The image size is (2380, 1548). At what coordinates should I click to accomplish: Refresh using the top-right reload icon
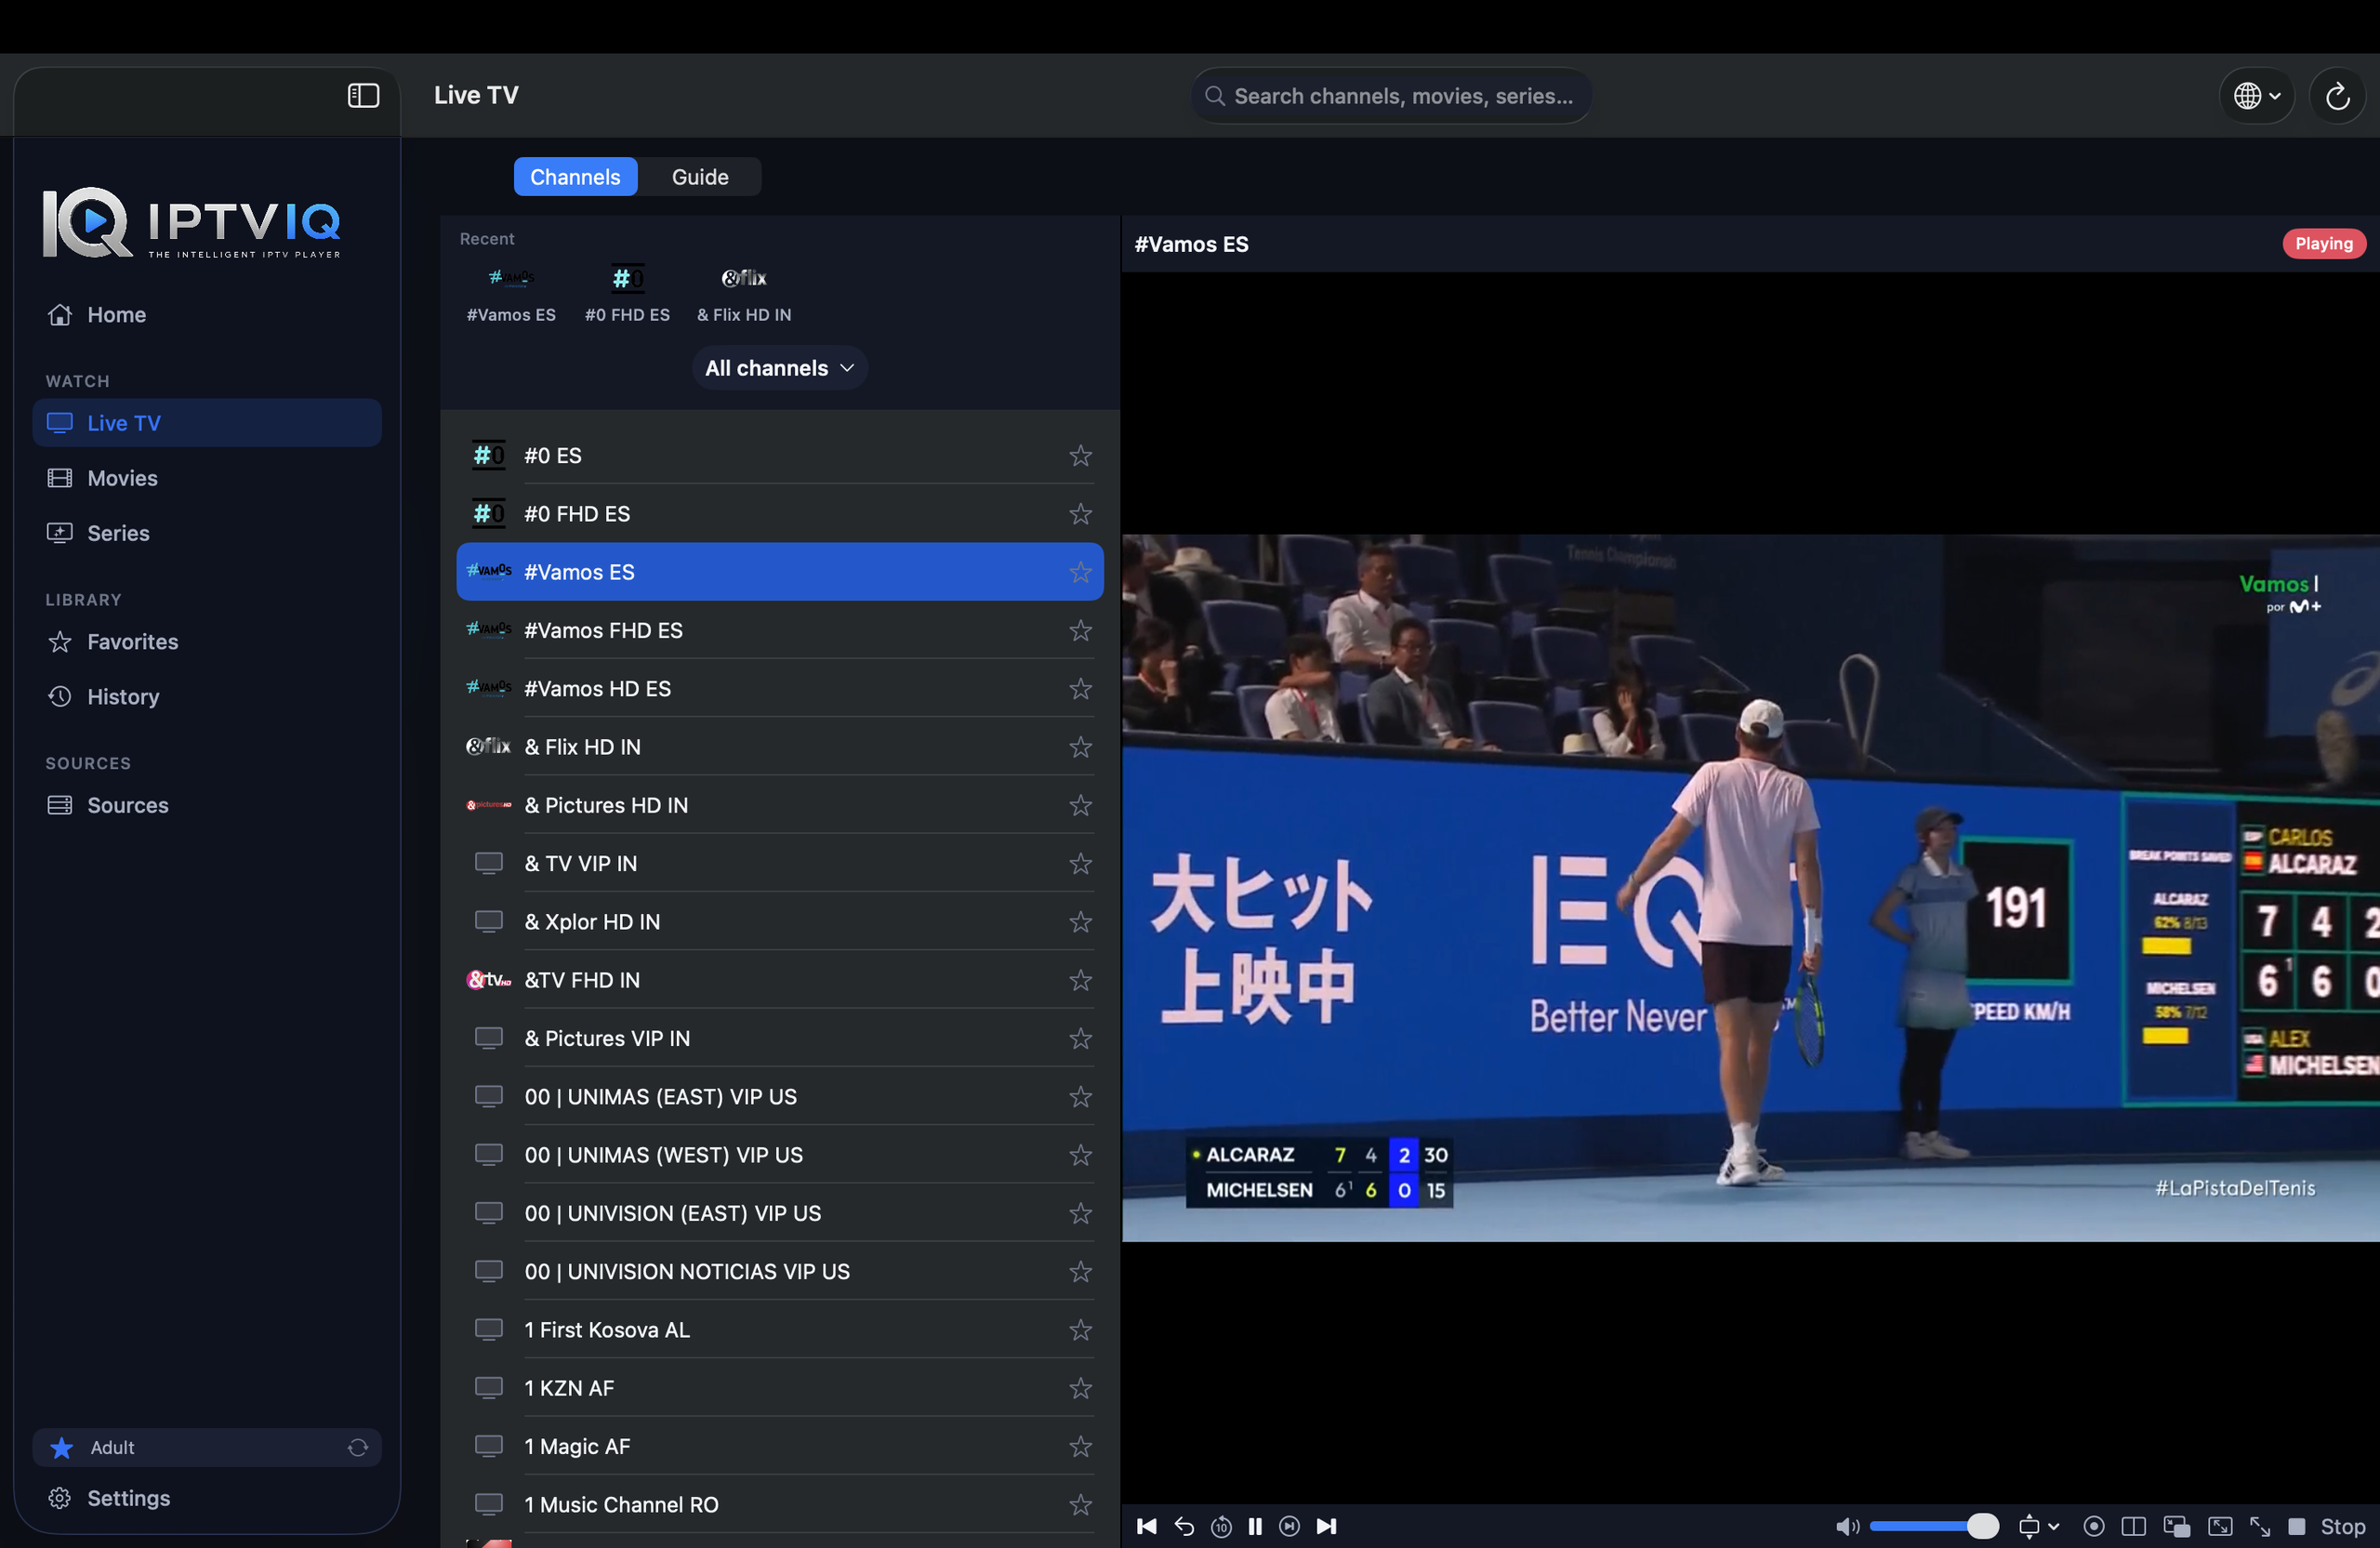click(2337, 96)
